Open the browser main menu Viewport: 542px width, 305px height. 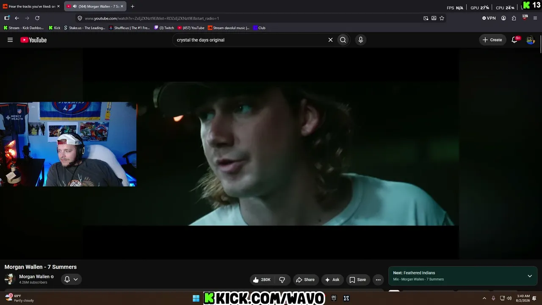point(535,18)
